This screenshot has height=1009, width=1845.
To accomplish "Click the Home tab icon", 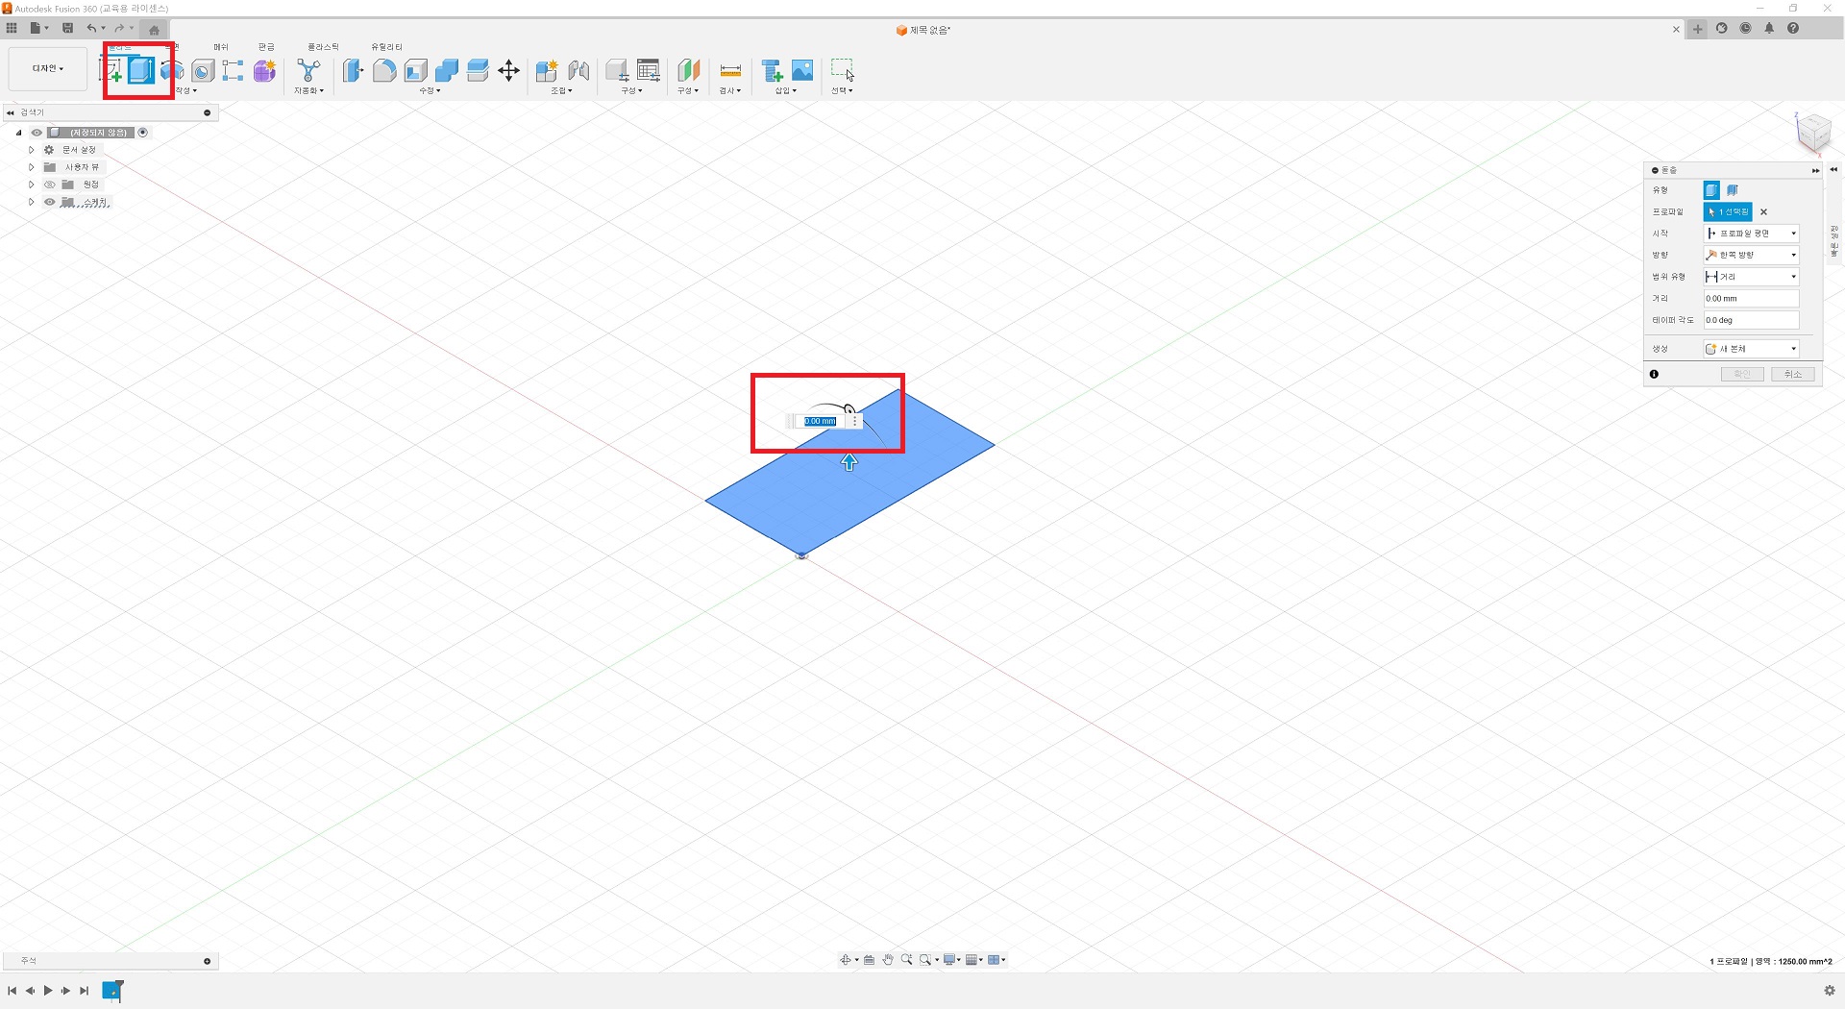I will coord(154,30).
